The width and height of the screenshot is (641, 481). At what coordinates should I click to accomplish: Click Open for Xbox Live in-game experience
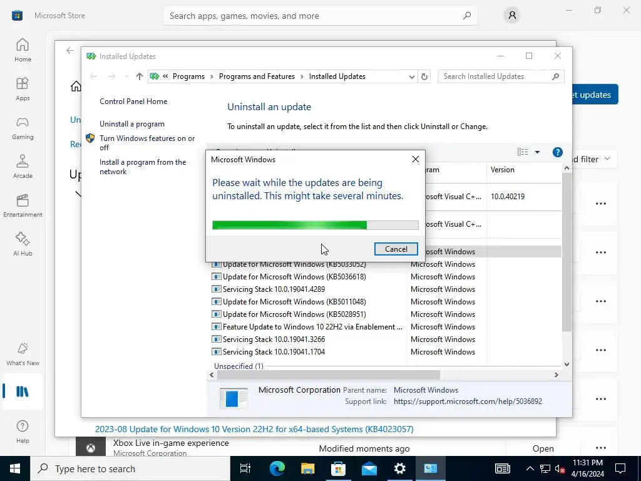pyautogui.click(x=543, y=448)
